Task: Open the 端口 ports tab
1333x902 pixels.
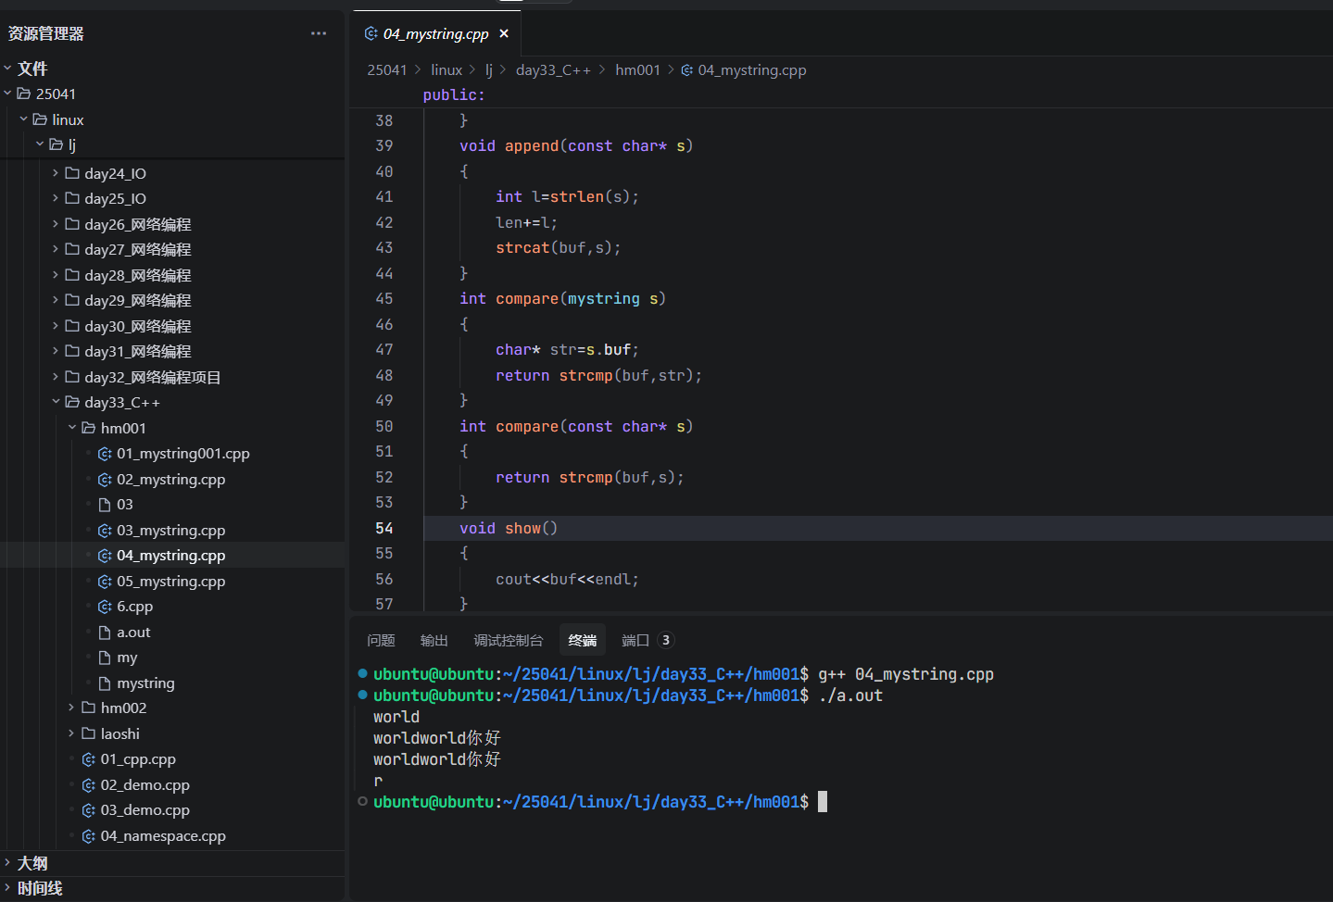Action: (x=635, y=640)
